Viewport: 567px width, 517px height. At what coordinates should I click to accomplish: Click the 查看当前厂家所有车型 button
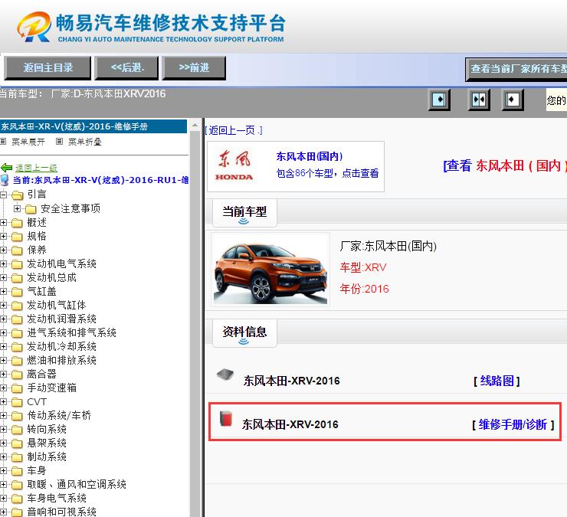pos(516,69)
